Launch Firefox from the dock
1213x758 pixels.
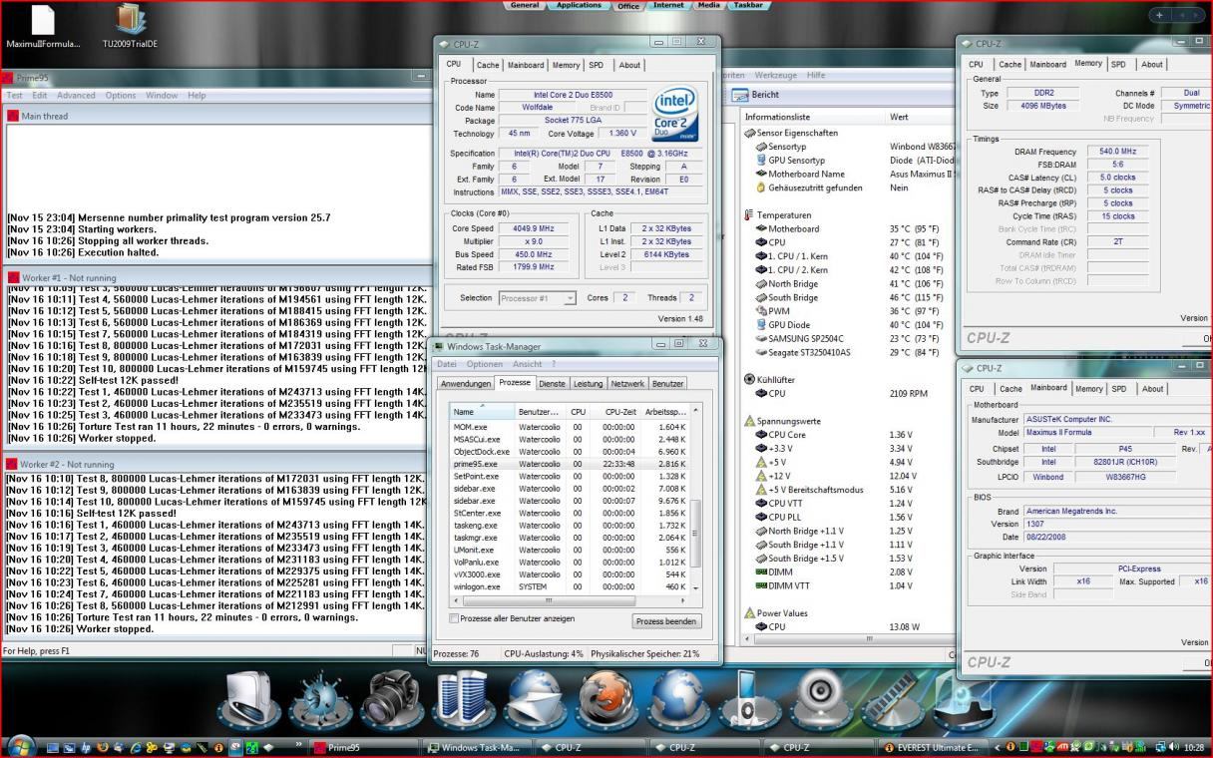[607, 698]
